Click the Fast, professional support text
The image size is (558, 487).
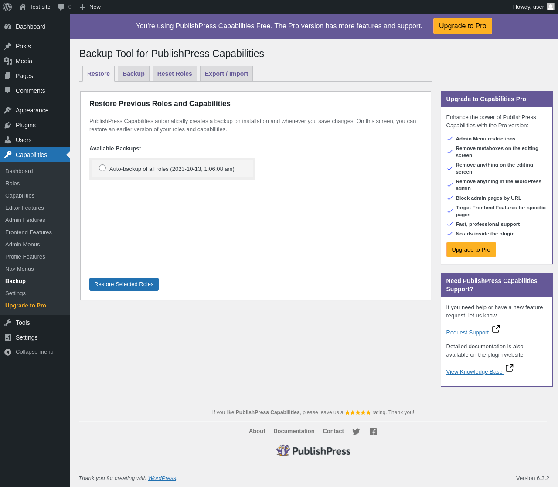tap(488, 224)
